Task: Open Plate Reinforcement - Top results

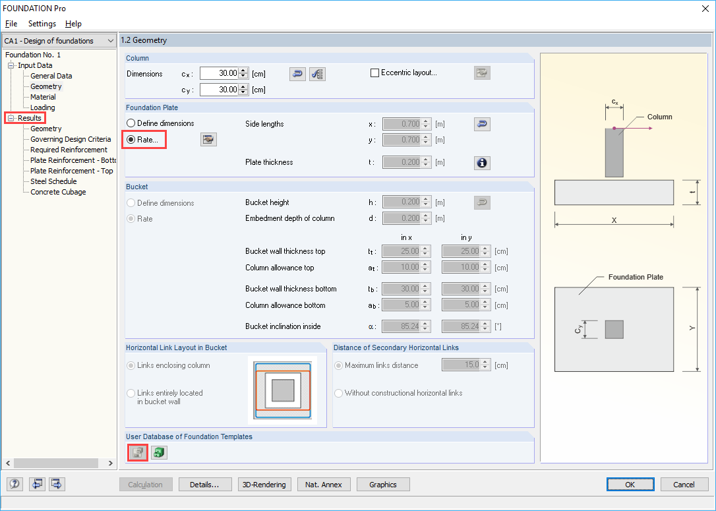Action: tap(72, 171)
